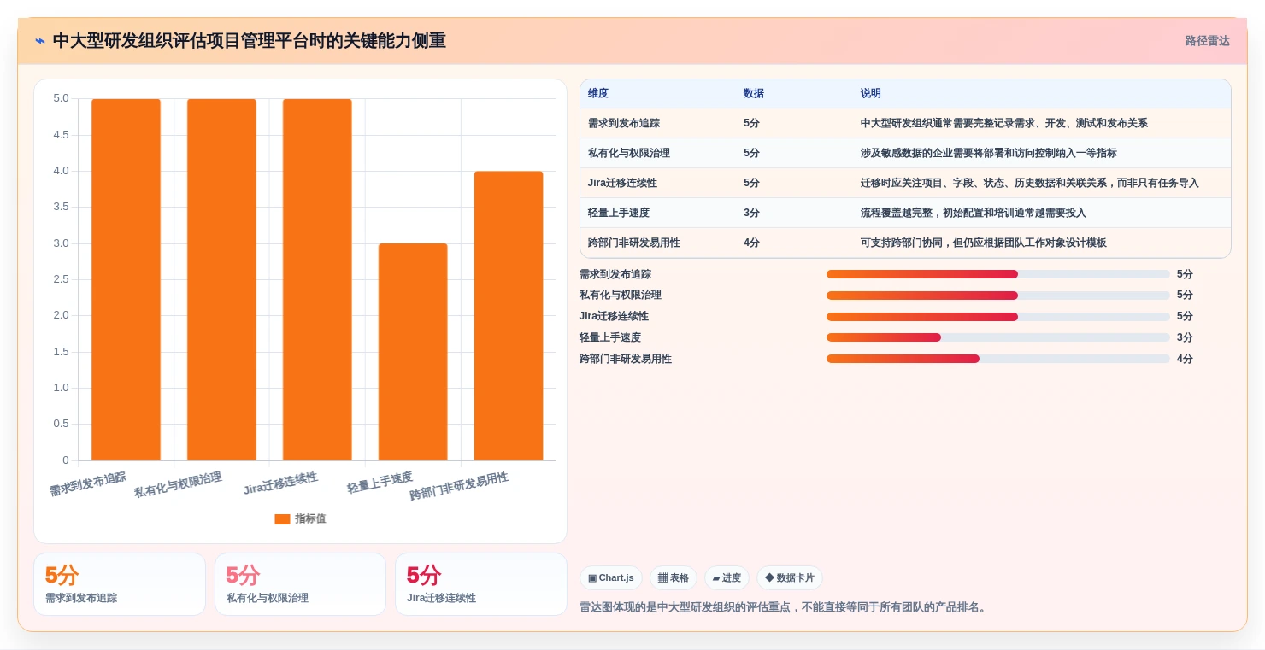Click the lightning icon beside the page title
This screenshot has height=650, width=1265.
click(40, 41)
